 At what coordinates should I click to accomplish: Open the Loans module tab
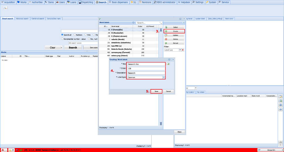(x=72, y=2)
